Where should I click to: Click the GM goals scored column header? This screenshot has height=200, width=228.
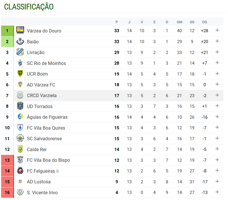coord(180,22)
